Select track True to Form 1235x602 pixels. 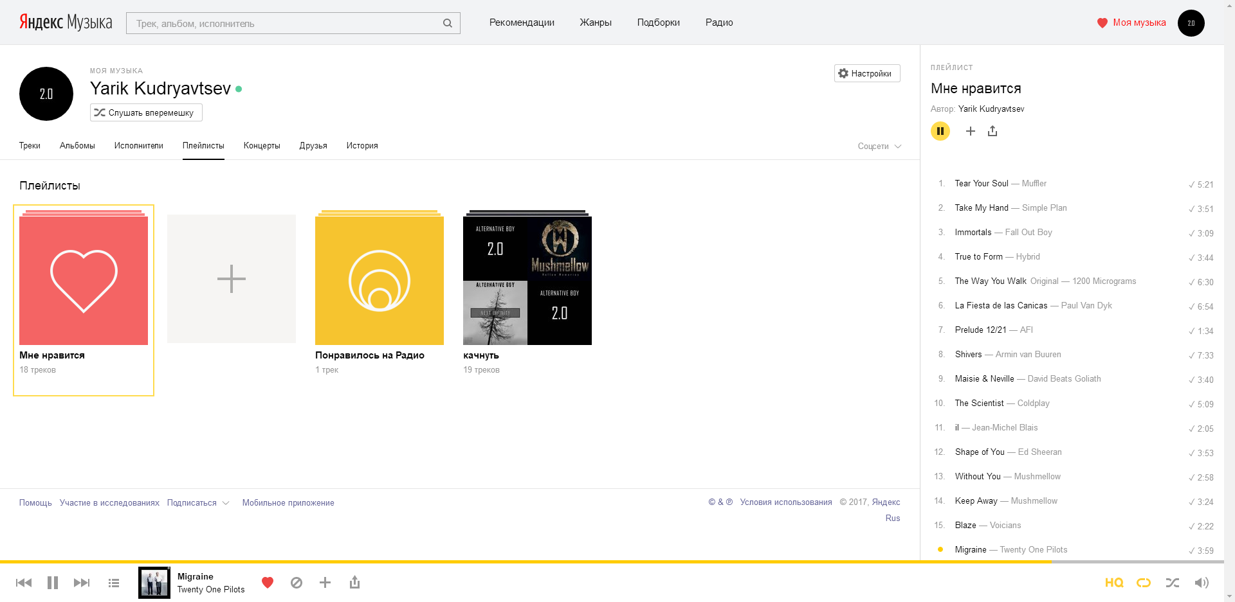(979, 257)
